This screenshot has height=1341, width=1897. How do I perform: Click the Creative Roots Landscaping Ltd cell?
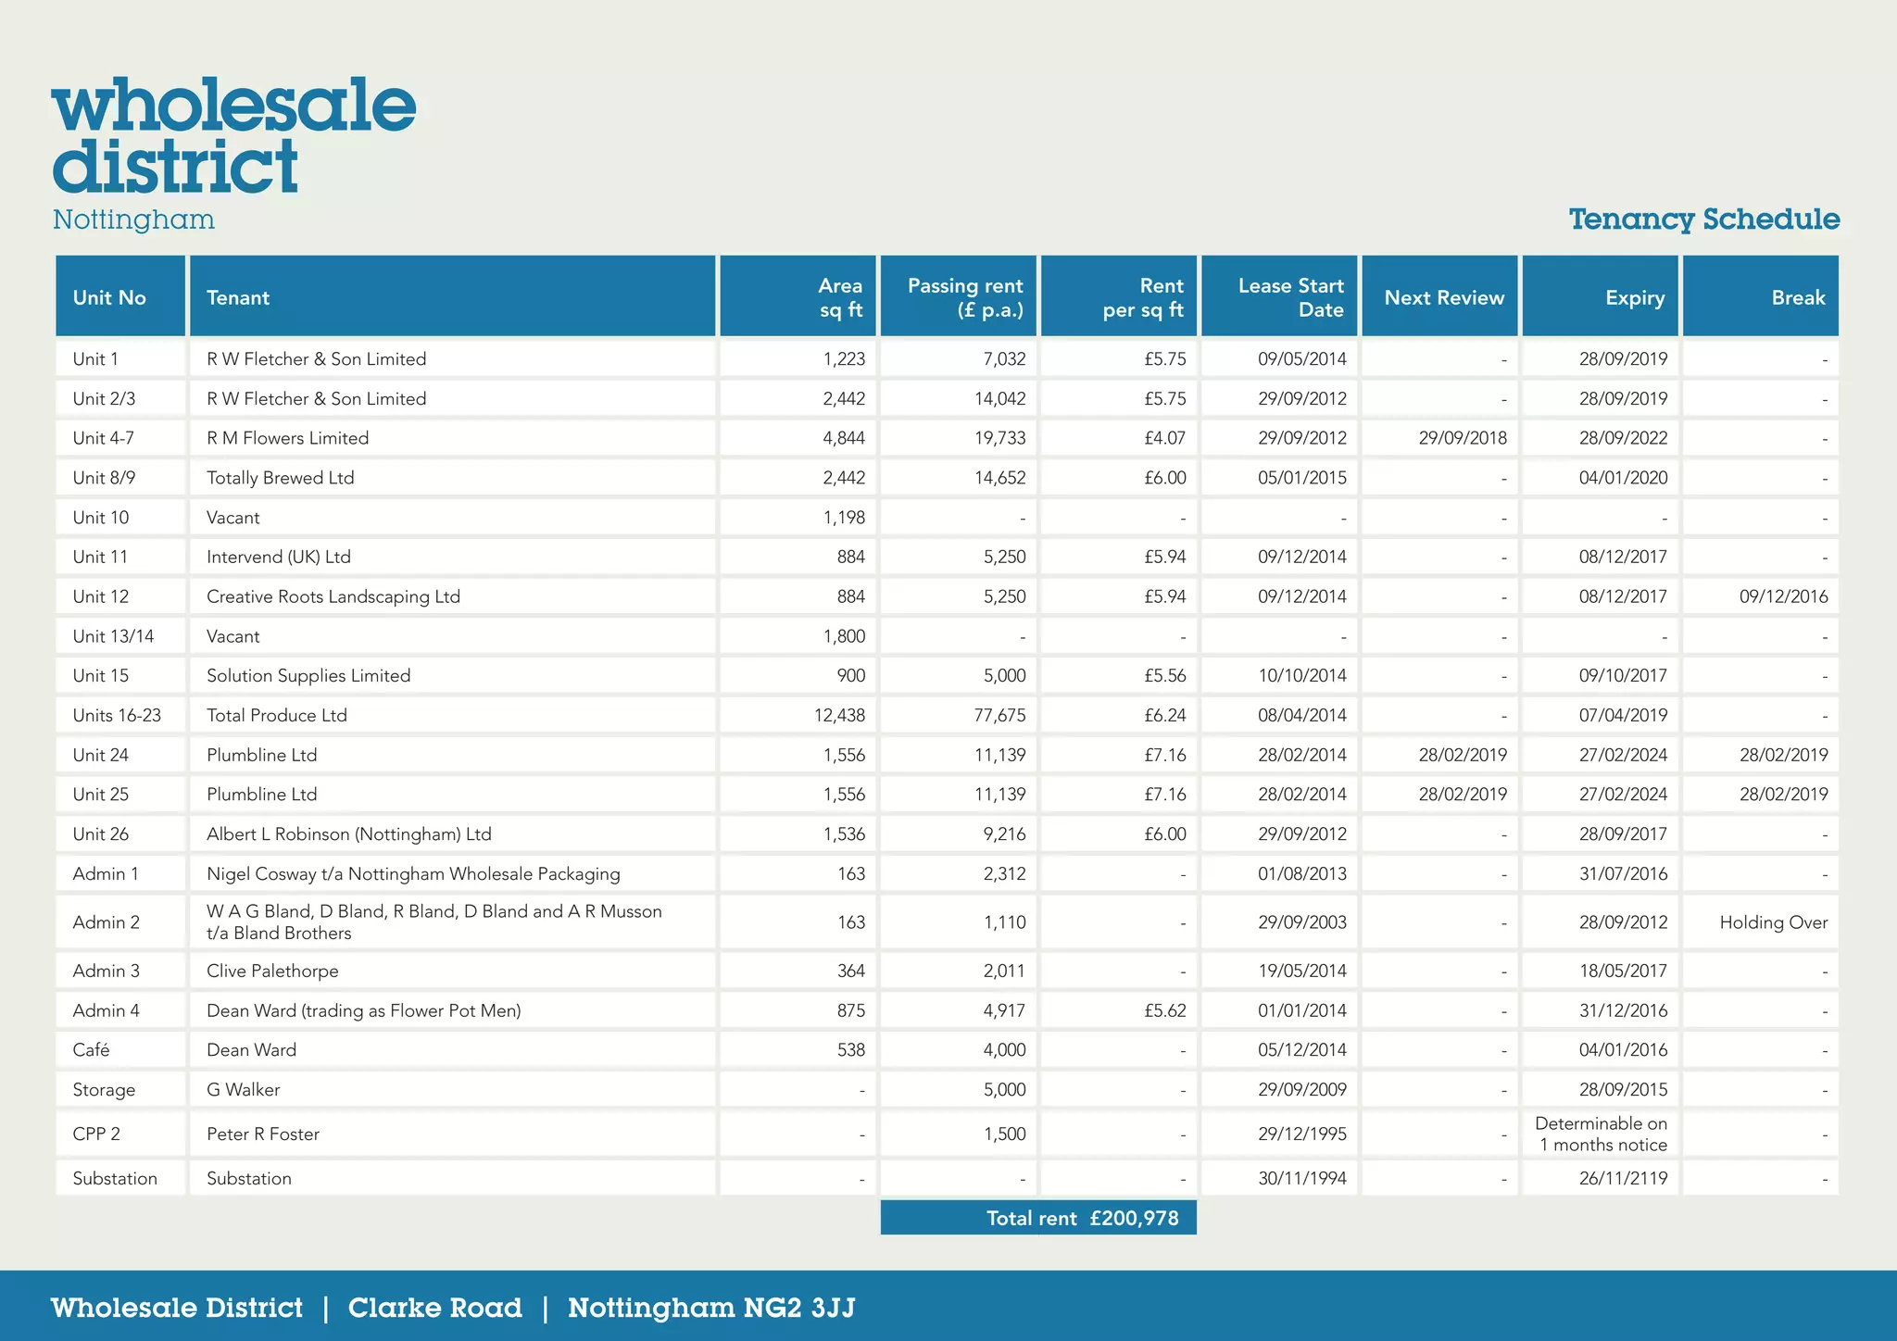click(333, 596)
